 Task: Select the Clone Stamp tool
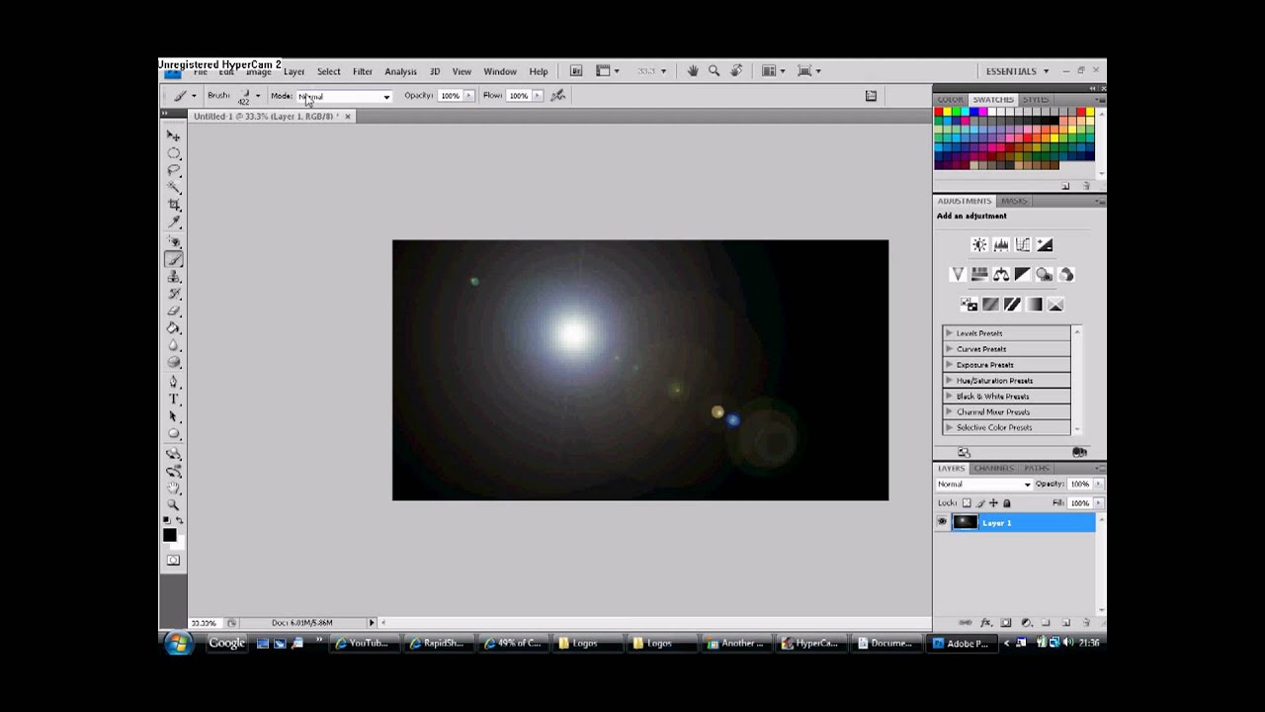pos(174,277)
